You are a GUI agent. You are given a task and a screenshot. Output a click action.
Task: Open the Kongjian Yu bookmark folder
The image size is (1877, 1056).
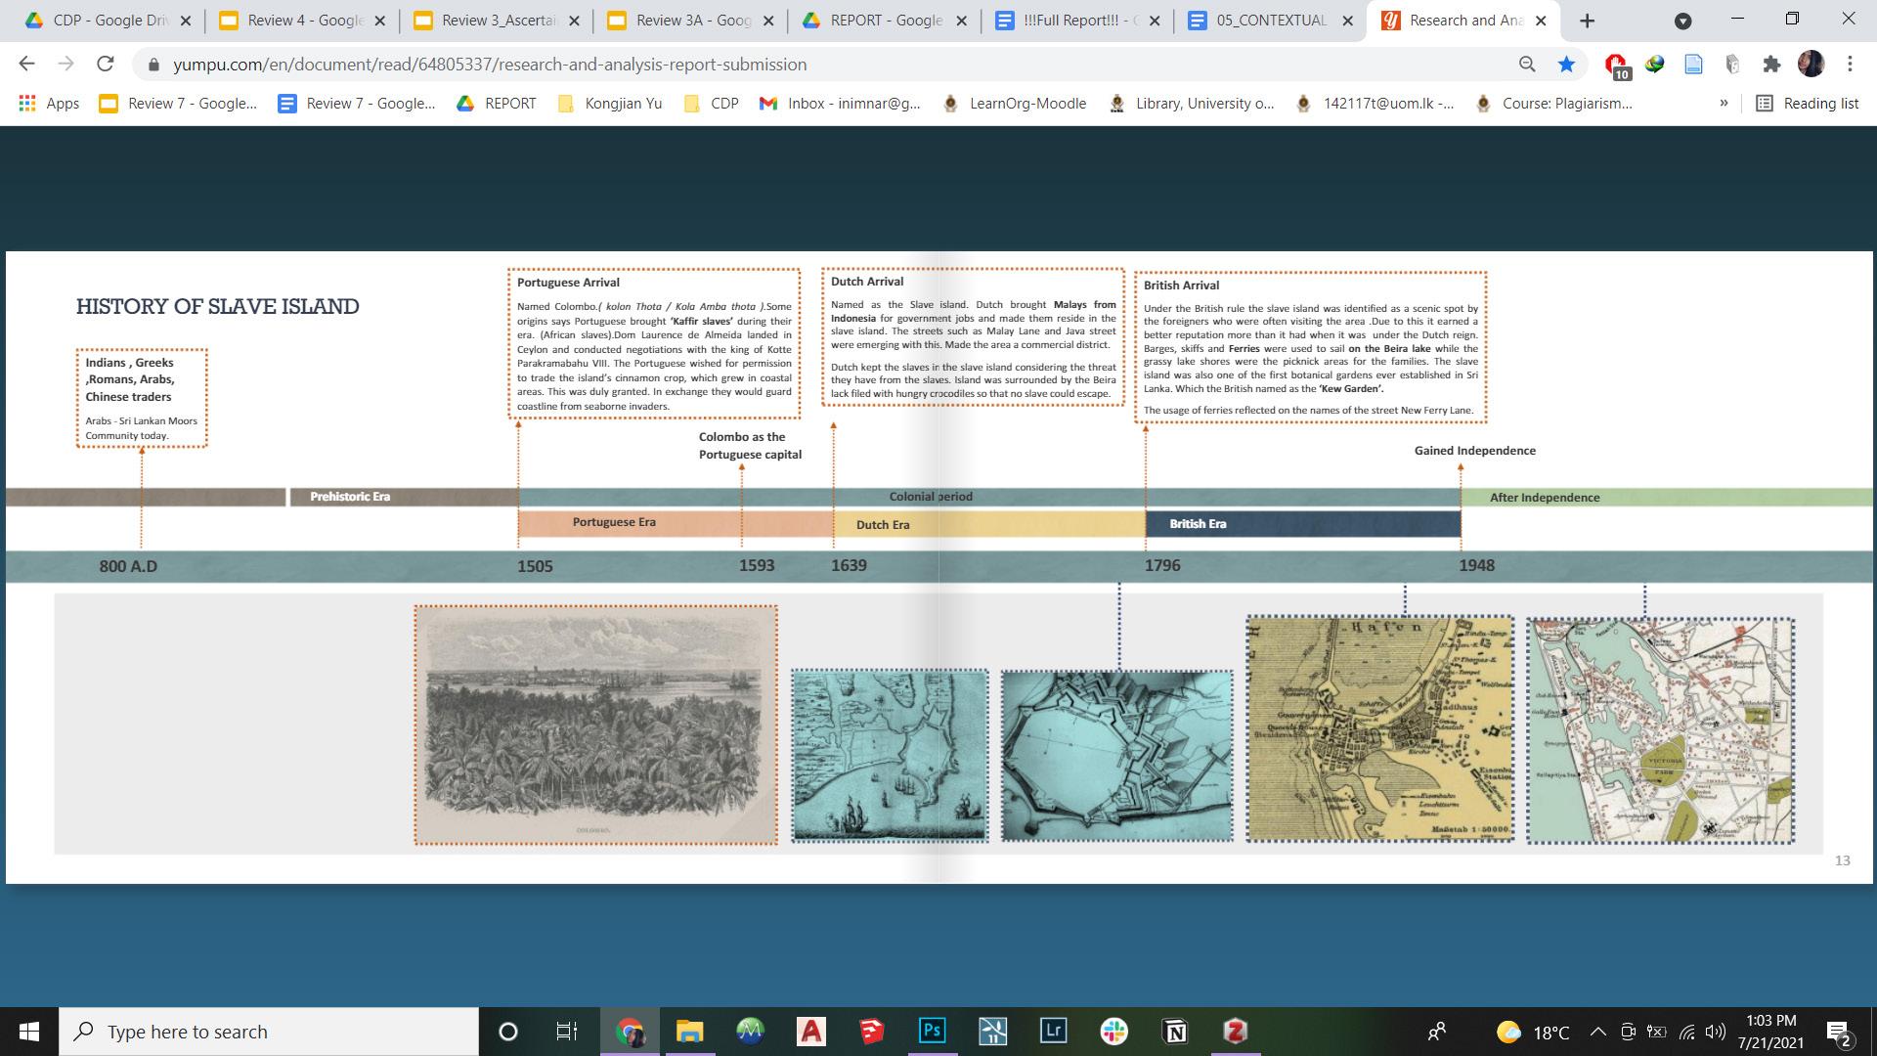(x=610, y=104)
